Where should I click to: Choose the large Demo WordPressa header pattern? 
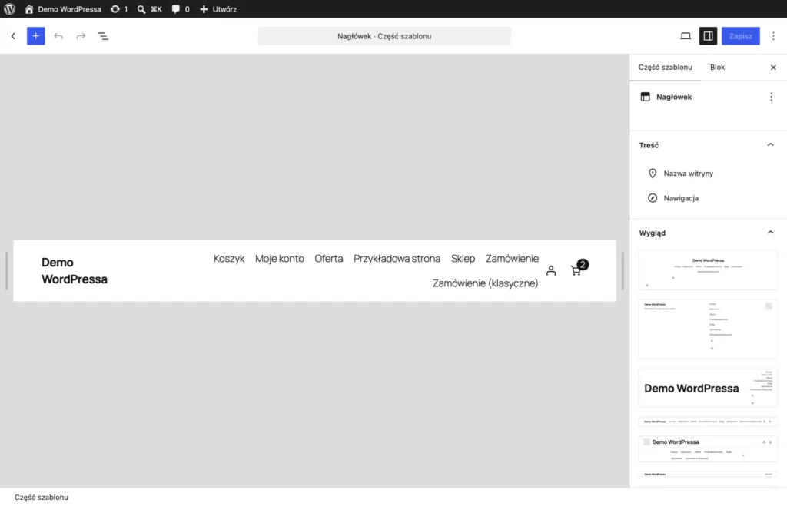click(708, 389)
